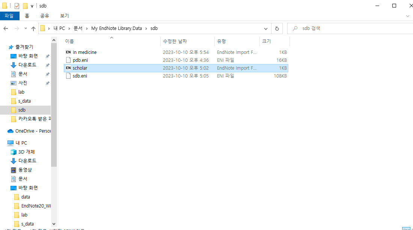The width and height of the screenshot is (413, 230).
Task: Sort files by 유형 column header
Action: click(222, 41)
